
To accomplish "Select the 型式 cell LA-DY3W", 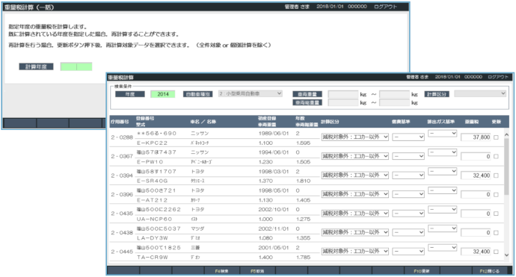I will [152, 238].
